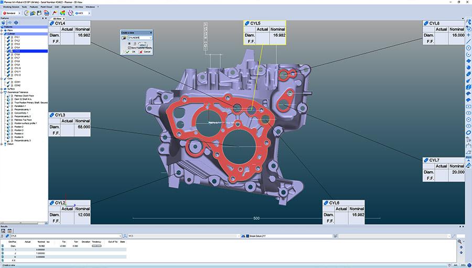The height and width of the screenshot is (268, 472).
Task: Click OK in the Create a view dialog
Action: click(131, 52)
